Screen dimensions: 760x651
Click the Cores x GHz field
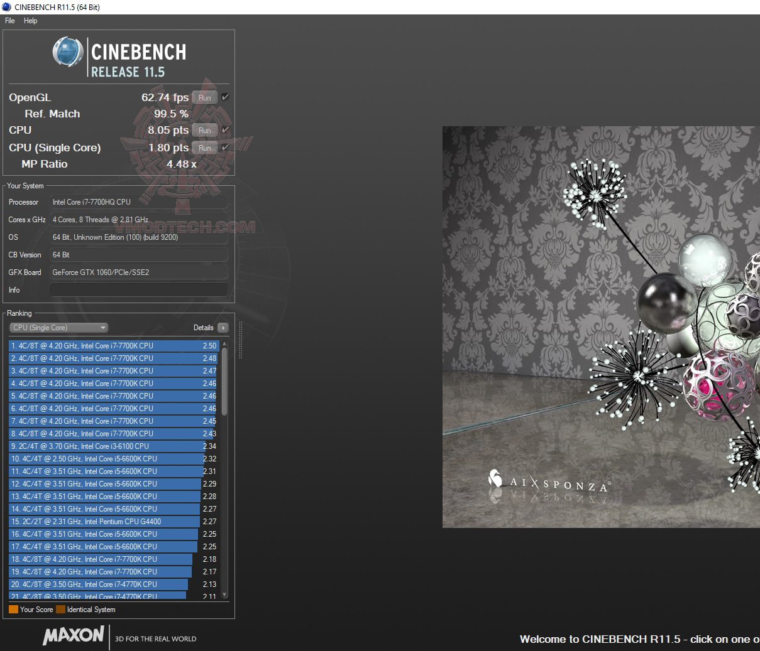click(138, 220)
